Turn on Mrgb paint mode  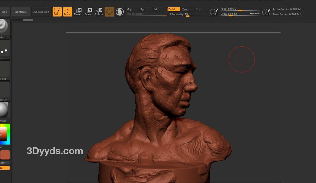pyautogui.click(x=132, y=9)
